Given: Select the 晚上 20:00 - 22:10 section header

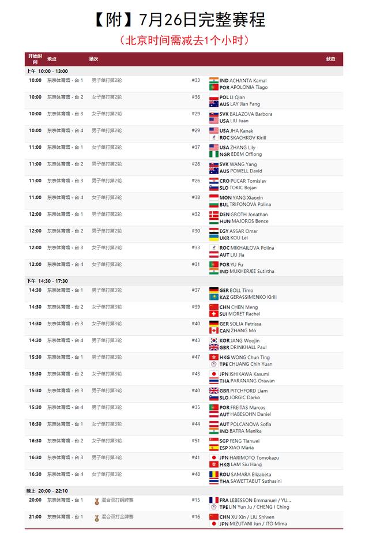Looking at the screenshot, I should pyautogui.click(x=47, y=491).
